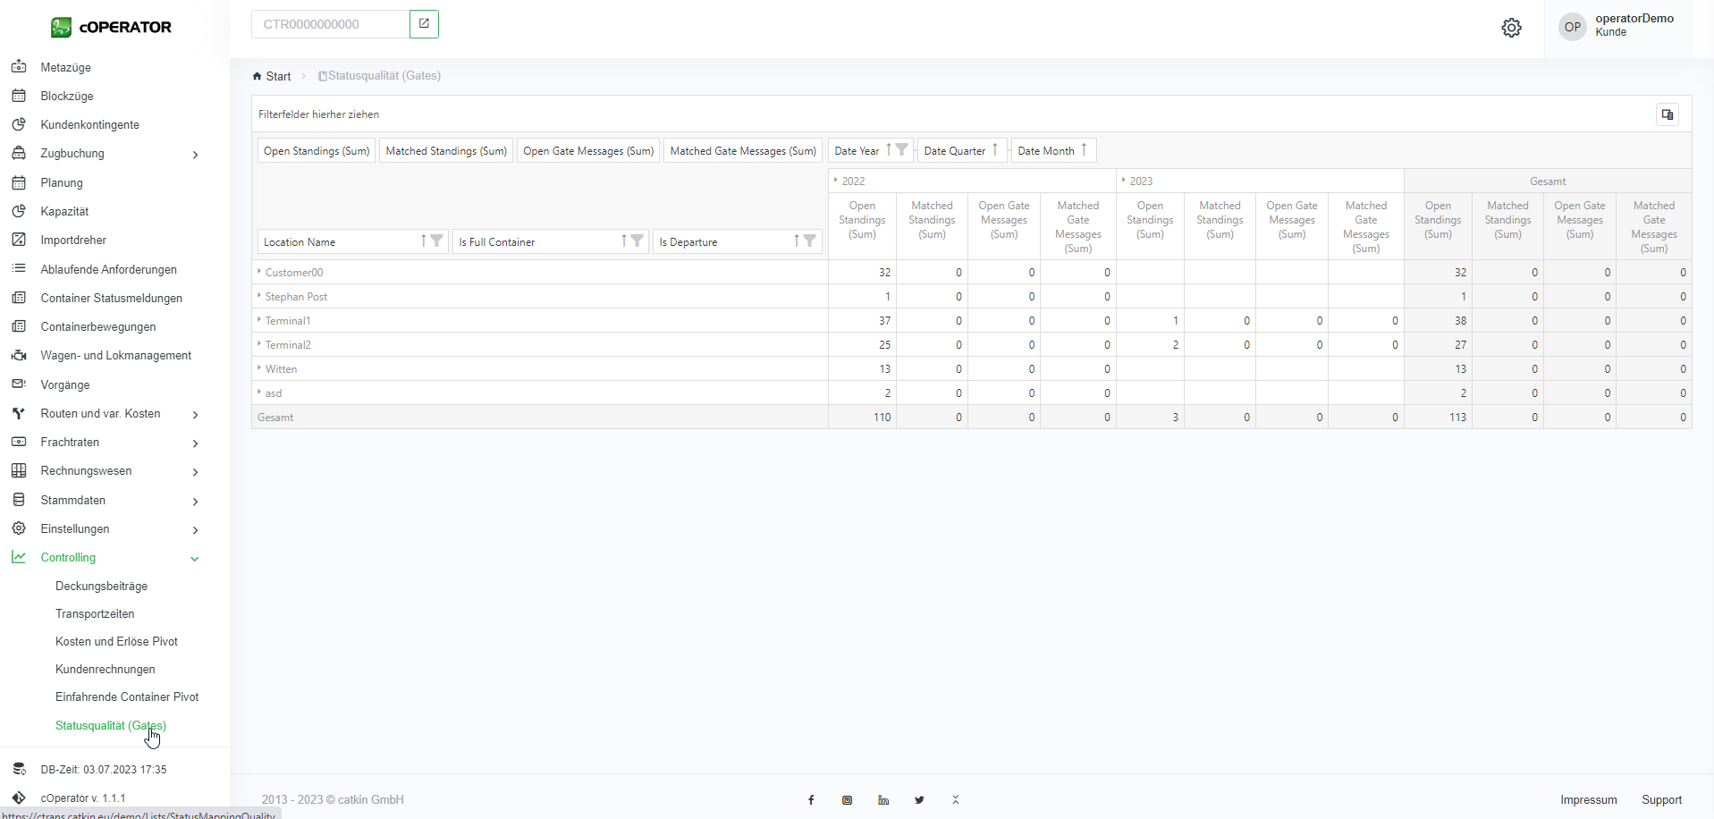Expand the Rechnungswesen submenu
Viewport: 1714px width, 819px height.
pyautogui.click(x=195, y=471)
